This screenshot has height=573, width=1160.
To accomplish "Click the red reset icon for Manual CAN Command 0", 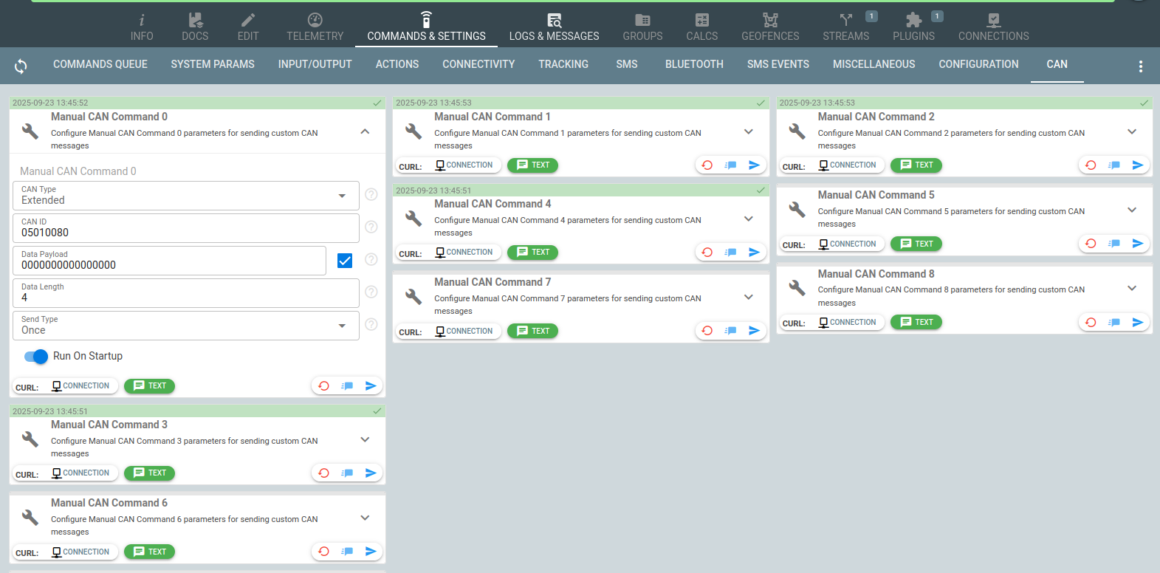I will (x=323, y=386).
